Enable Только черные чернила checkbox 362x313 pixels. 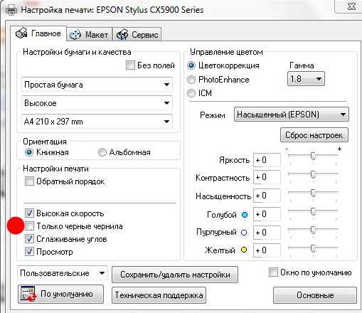point(29,226)
